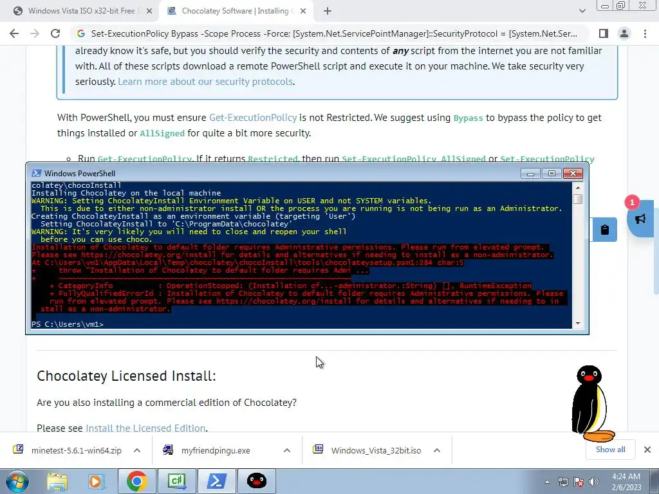Copy command with the clipboard button

point(605,230)
